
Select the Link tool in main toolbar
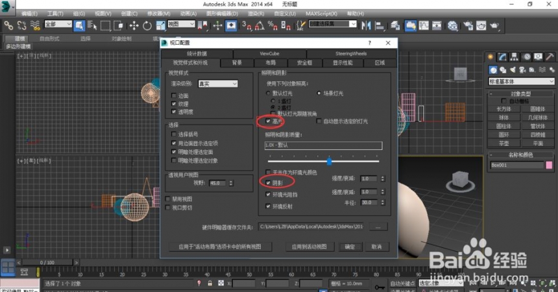tap(8, 25)
